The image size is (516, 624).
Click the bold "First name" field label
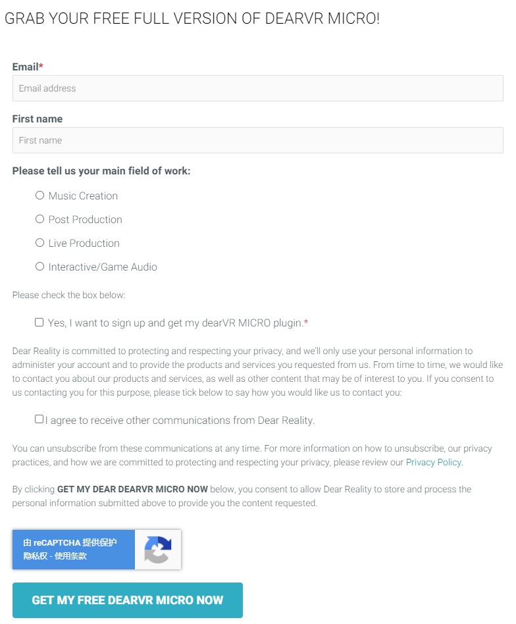[38, 119]
